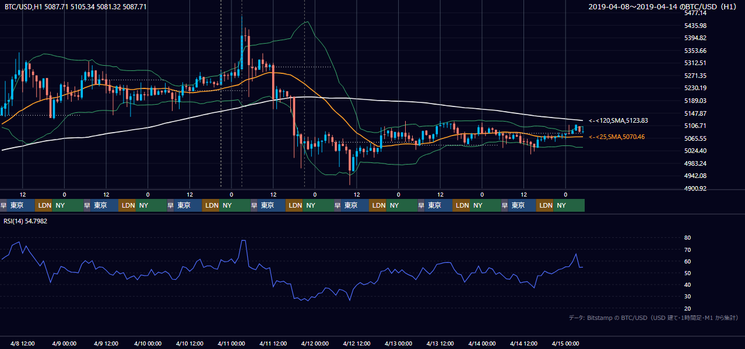Click RSI scale value 20
745x349 pixels.
click(688, 308)
